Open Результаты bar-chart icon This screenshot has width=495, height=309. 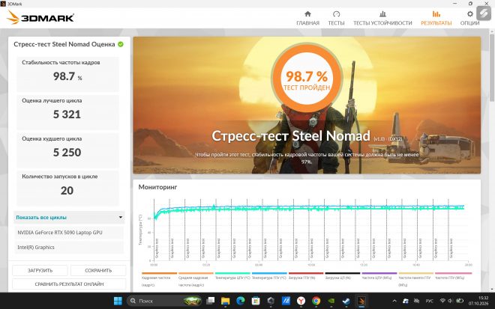(x=436, y=13)
